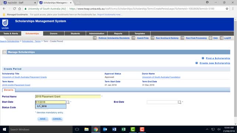Open the Run Final Processing link
237x133 pixels.
click(196, 38)
